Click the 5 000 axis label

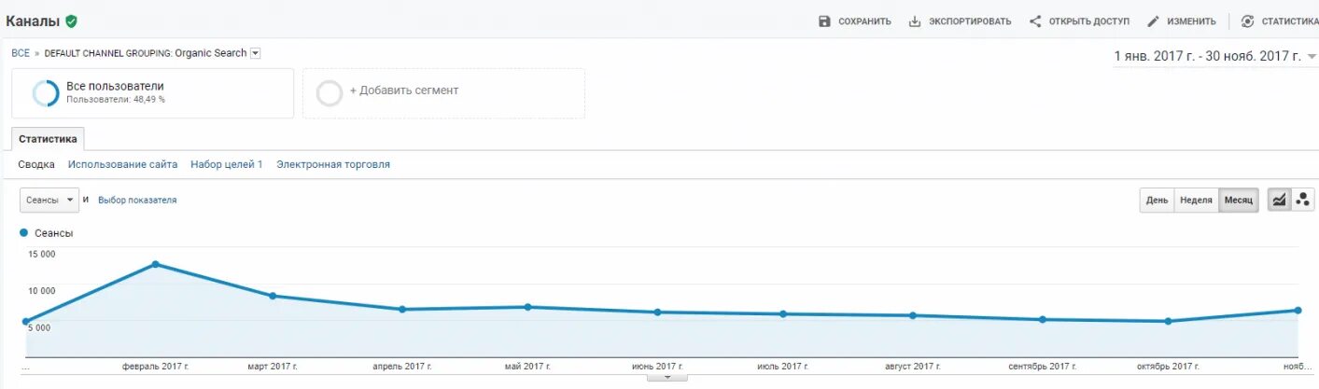point(40,327)
